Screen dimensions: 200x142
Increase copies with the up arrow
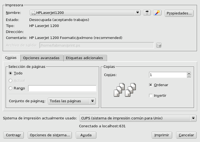click(189, 73)
